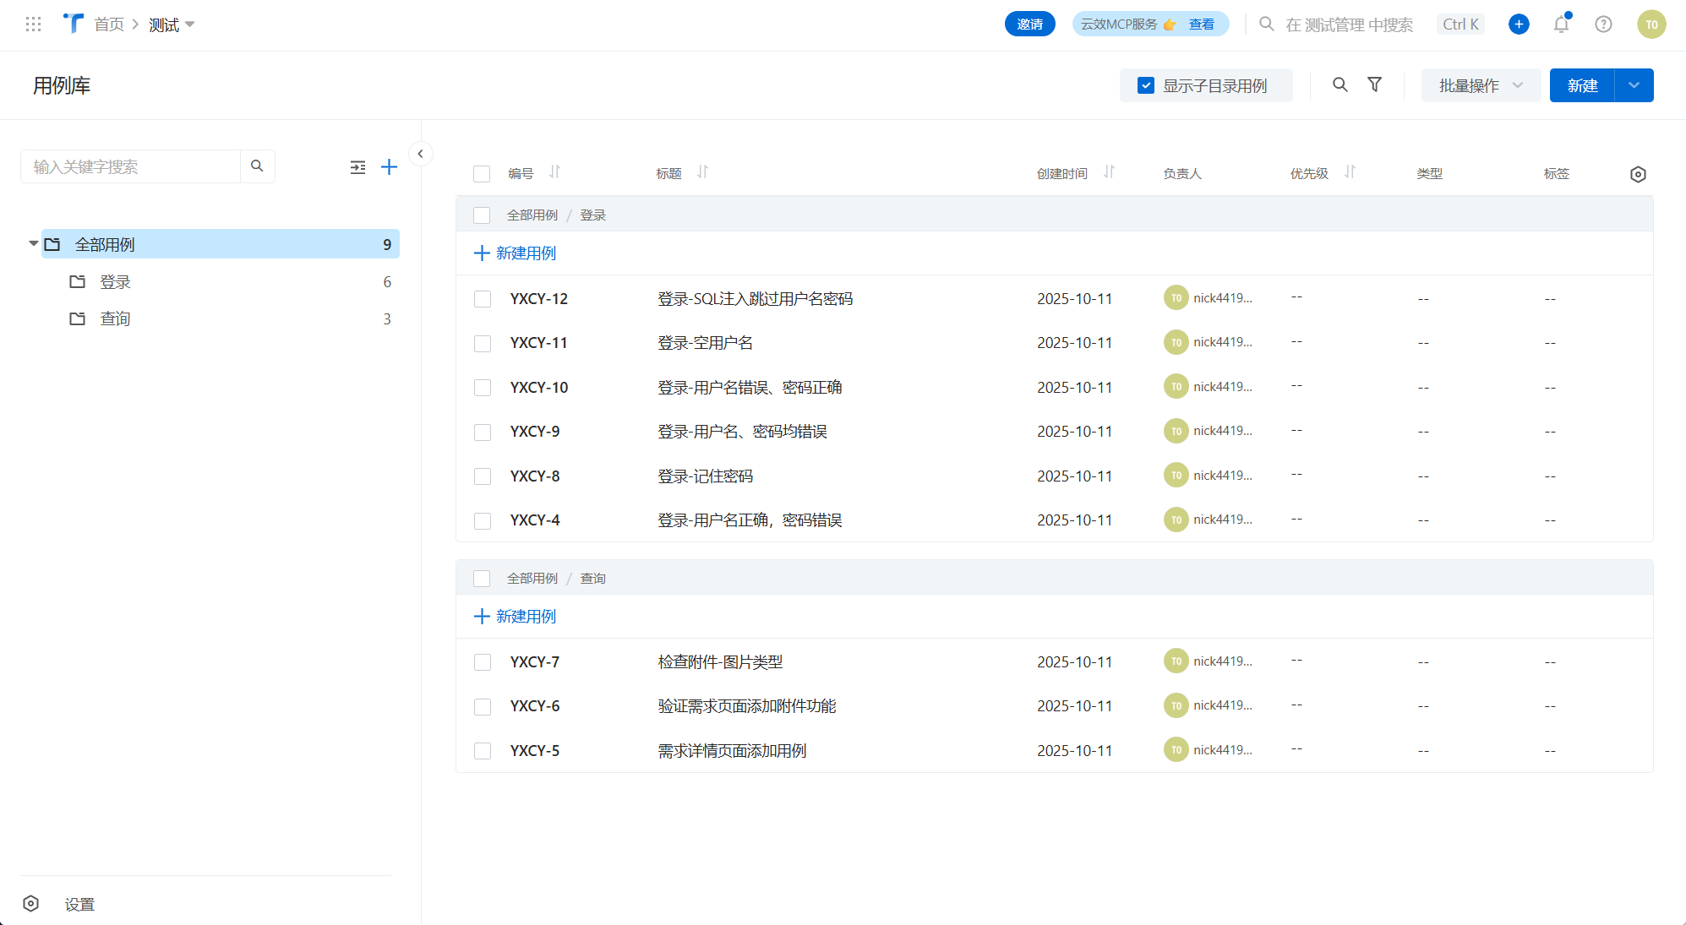Viewport: 1686px width, 925px height.
Task: Select the 查询 folder in the tree
Action: click(x=115, y=318)
